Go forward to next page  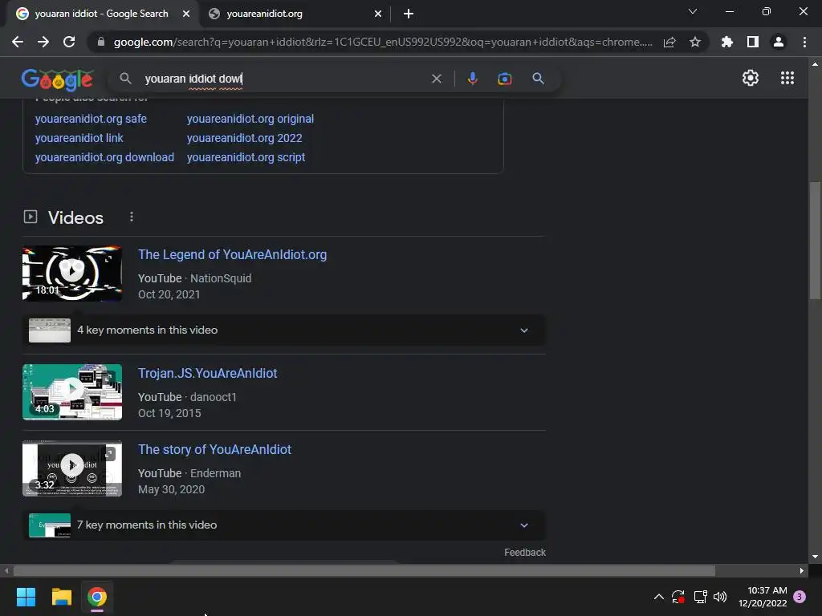point(43,42)
